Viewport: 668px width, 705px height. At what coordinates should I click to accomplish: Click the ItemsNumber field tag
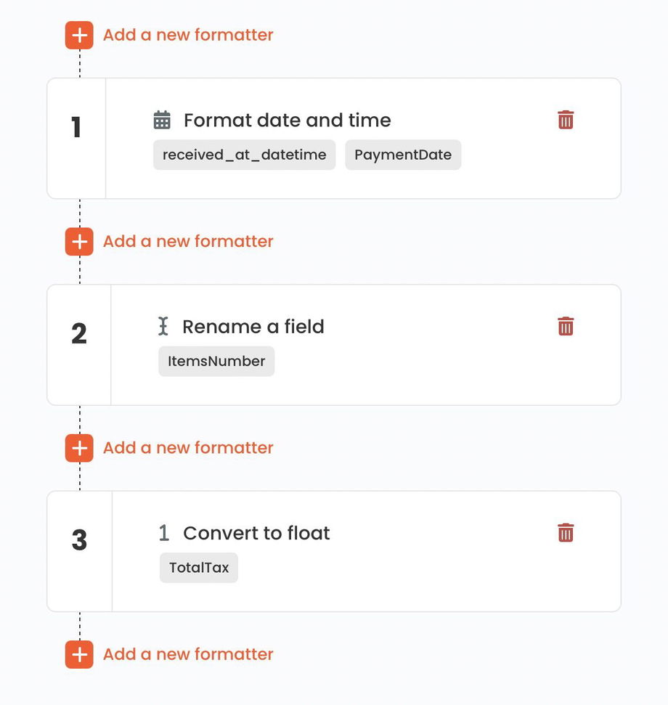pyautogui.click(x=216, y=361)
